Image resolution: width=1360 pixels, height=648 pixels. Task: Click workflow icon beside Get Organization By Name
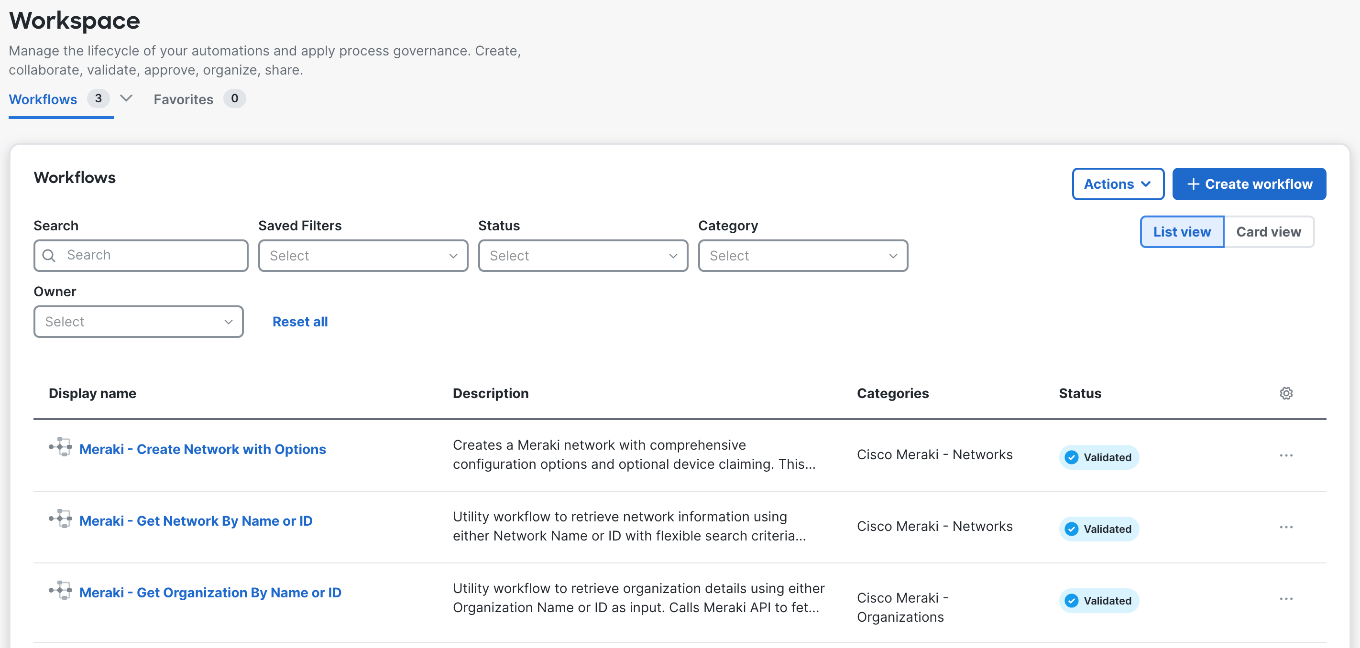point(61,591)
